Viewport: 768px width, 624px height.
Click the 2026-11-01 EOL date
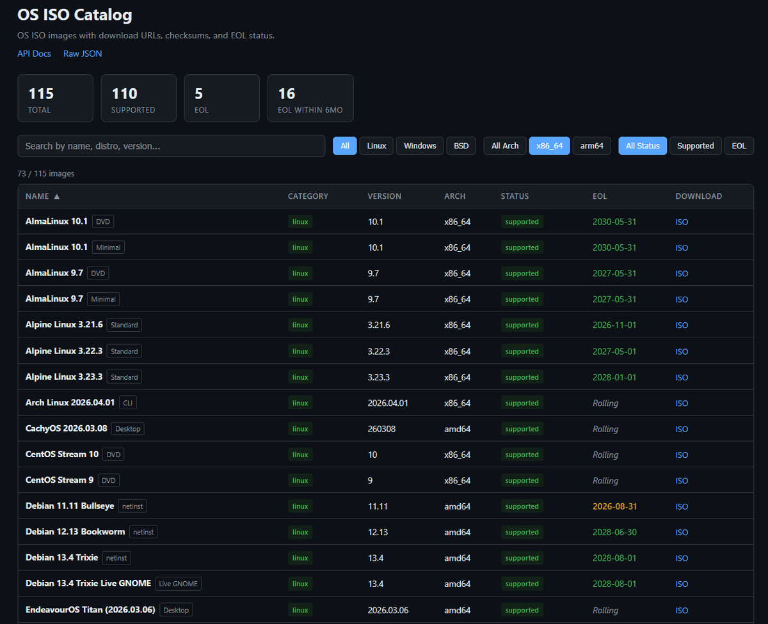click(614, 325)
